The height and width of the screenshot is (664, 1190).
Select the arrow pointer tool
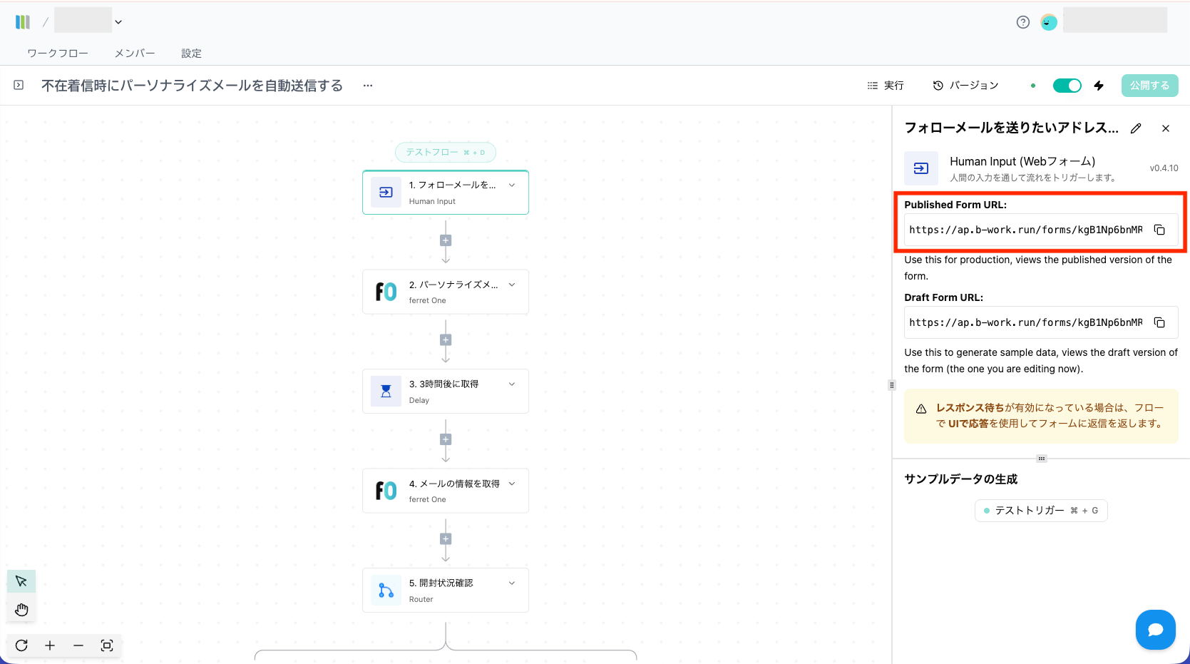click(21, 581)
